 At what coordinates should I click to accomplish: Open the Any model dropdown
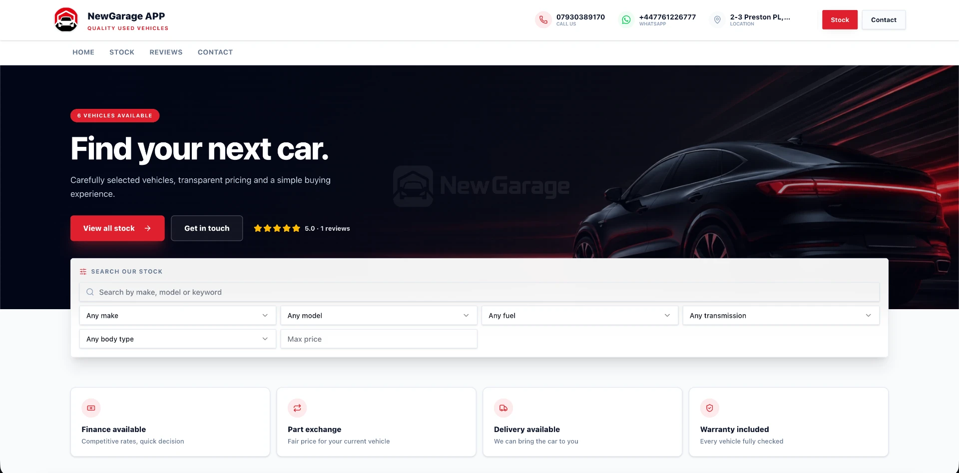coord(379,316)
